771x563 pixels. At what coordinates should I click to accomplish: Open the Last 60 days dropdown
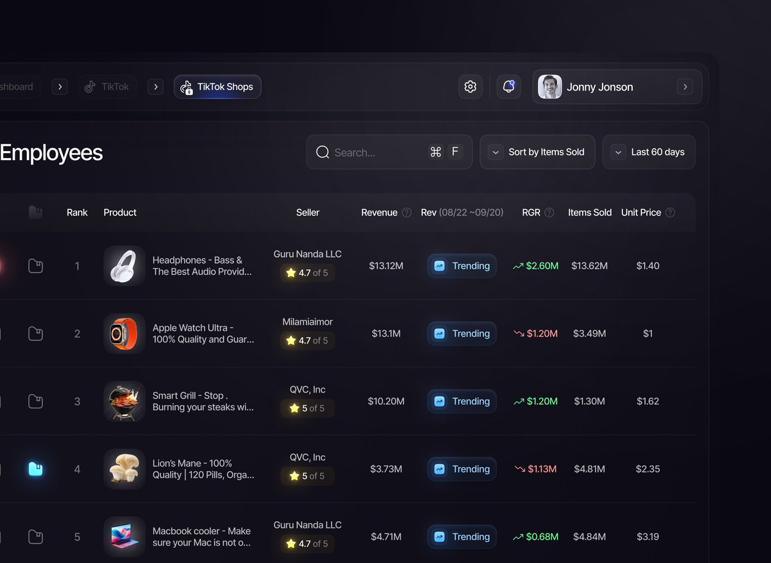click(x=648, y=152)
